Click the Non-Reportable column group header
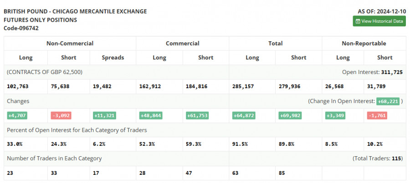 tap(364, 44)
